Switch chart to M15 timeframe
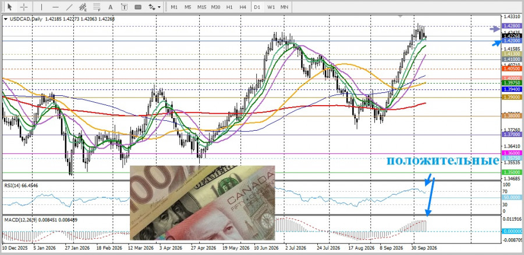The width and height of the screenshot is (524, 255). 201,6
